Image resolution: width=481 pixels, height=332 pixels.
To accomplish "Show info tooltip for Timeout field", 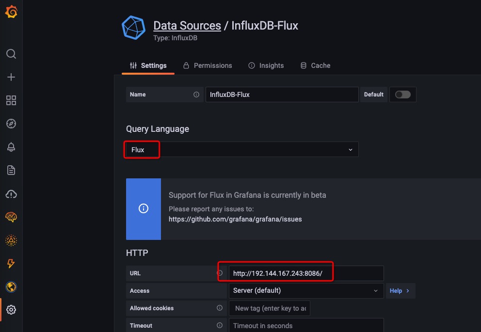I will [x=220, y=325].
